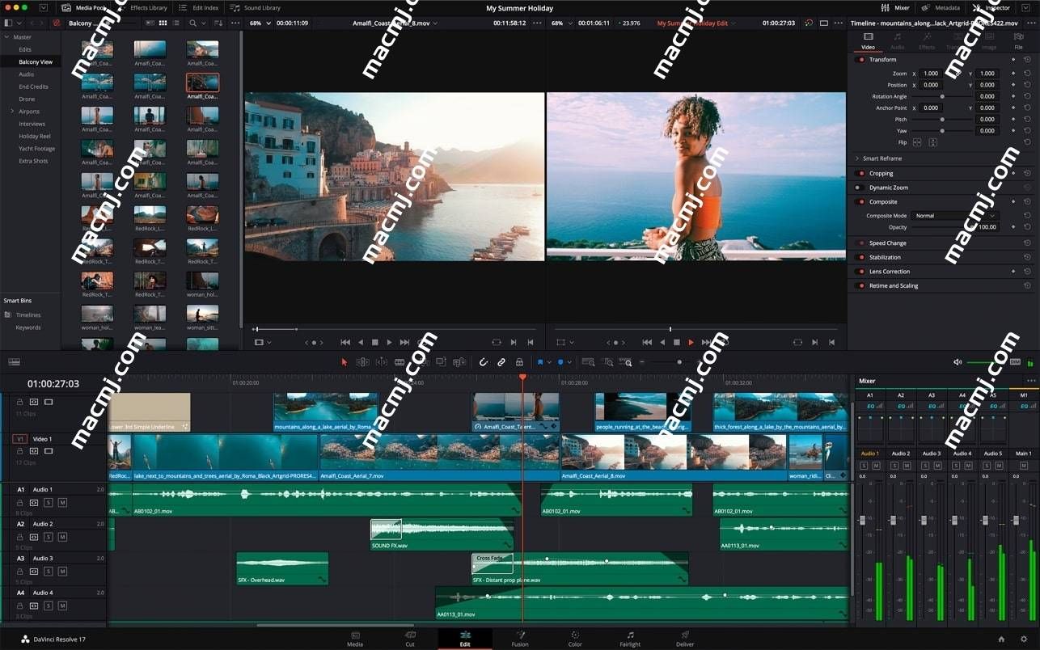This screenshot has height=650, width=1040.
Task: Adjust the Rotation Angle slider
Action: click(941, 96)
